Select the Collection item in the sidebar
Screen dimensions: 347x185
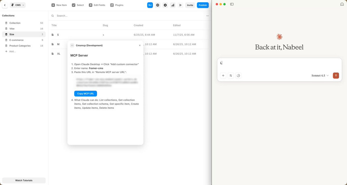tap(24, 23)
